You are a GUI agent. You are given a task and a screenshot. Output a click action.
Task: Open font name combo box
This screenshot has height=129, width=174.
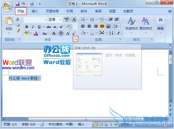[36, 20]
